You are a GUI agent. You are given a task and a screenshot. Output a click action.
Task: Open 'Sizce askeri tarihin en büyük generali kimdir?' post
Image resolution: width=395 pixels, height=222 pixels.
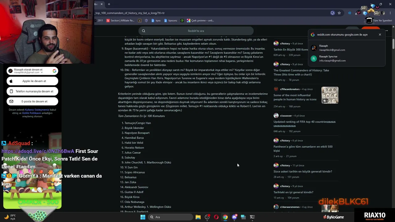click(303, 171)
